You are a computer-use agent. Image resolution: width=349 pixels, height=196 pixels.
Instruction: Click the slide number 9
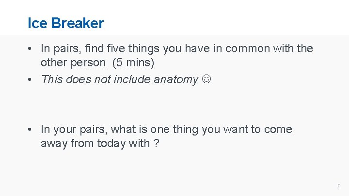pyautogui.click(x=339, y=185)
